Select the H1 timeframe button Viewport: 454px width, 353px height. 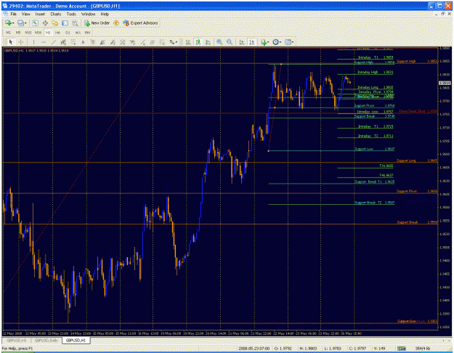pos(48,33)
